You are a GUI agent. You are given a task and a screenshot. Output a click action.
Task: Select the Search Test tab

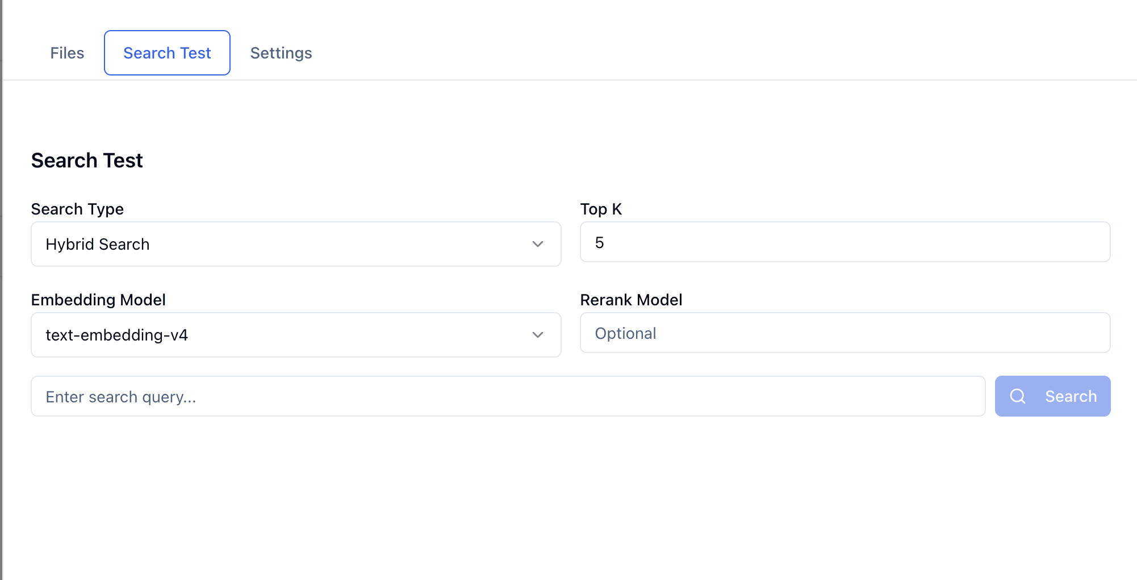click(166, 53)
